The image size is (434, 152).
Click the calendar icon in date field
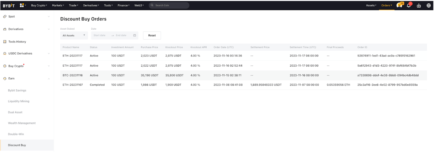pyautogui.click(x=135, y=36)
